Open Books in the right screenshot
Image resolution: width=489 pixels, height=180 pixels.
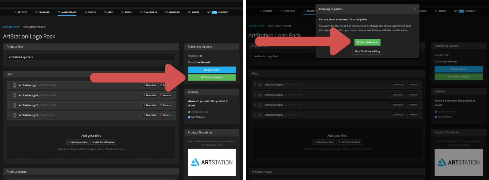click(440, 11)
